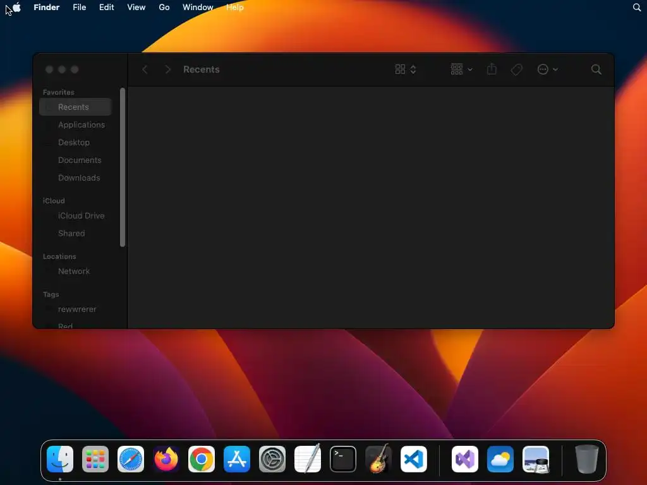Viewport: 647px width, 485px height.
Task: Open the Group By dropdown
Action: tap(461, 69)
